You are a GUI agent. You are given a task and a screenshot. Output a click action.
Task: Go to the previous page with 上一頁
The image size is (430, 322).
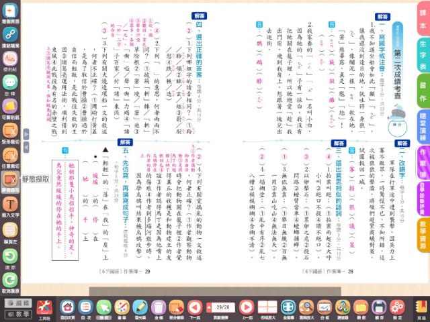click(x=246, y=306)
